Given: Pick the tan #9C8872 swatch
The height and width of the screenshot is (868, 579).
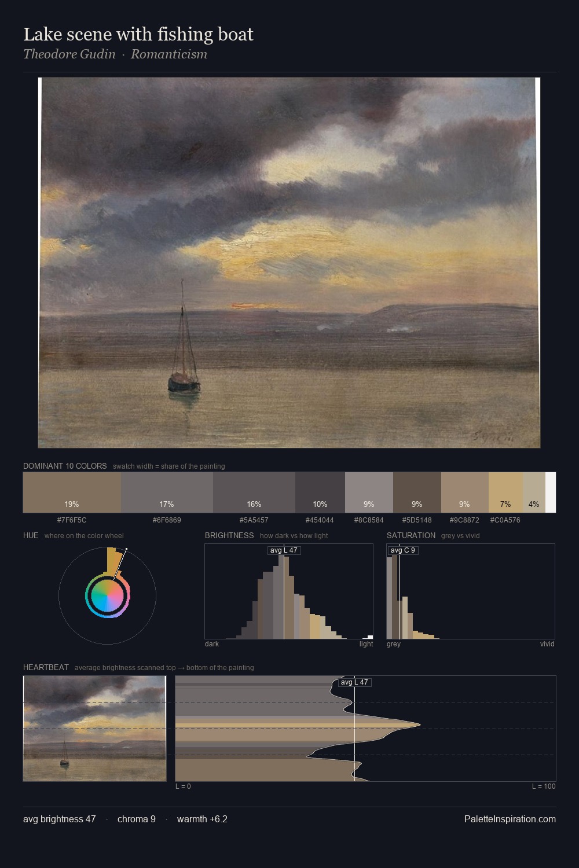Looking at the screenshot, I should coord(465,492).
